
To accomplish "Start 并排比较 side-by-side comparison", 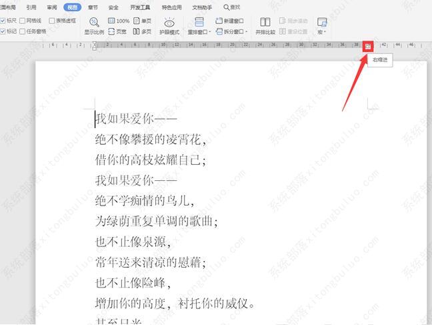I will 265,26.
